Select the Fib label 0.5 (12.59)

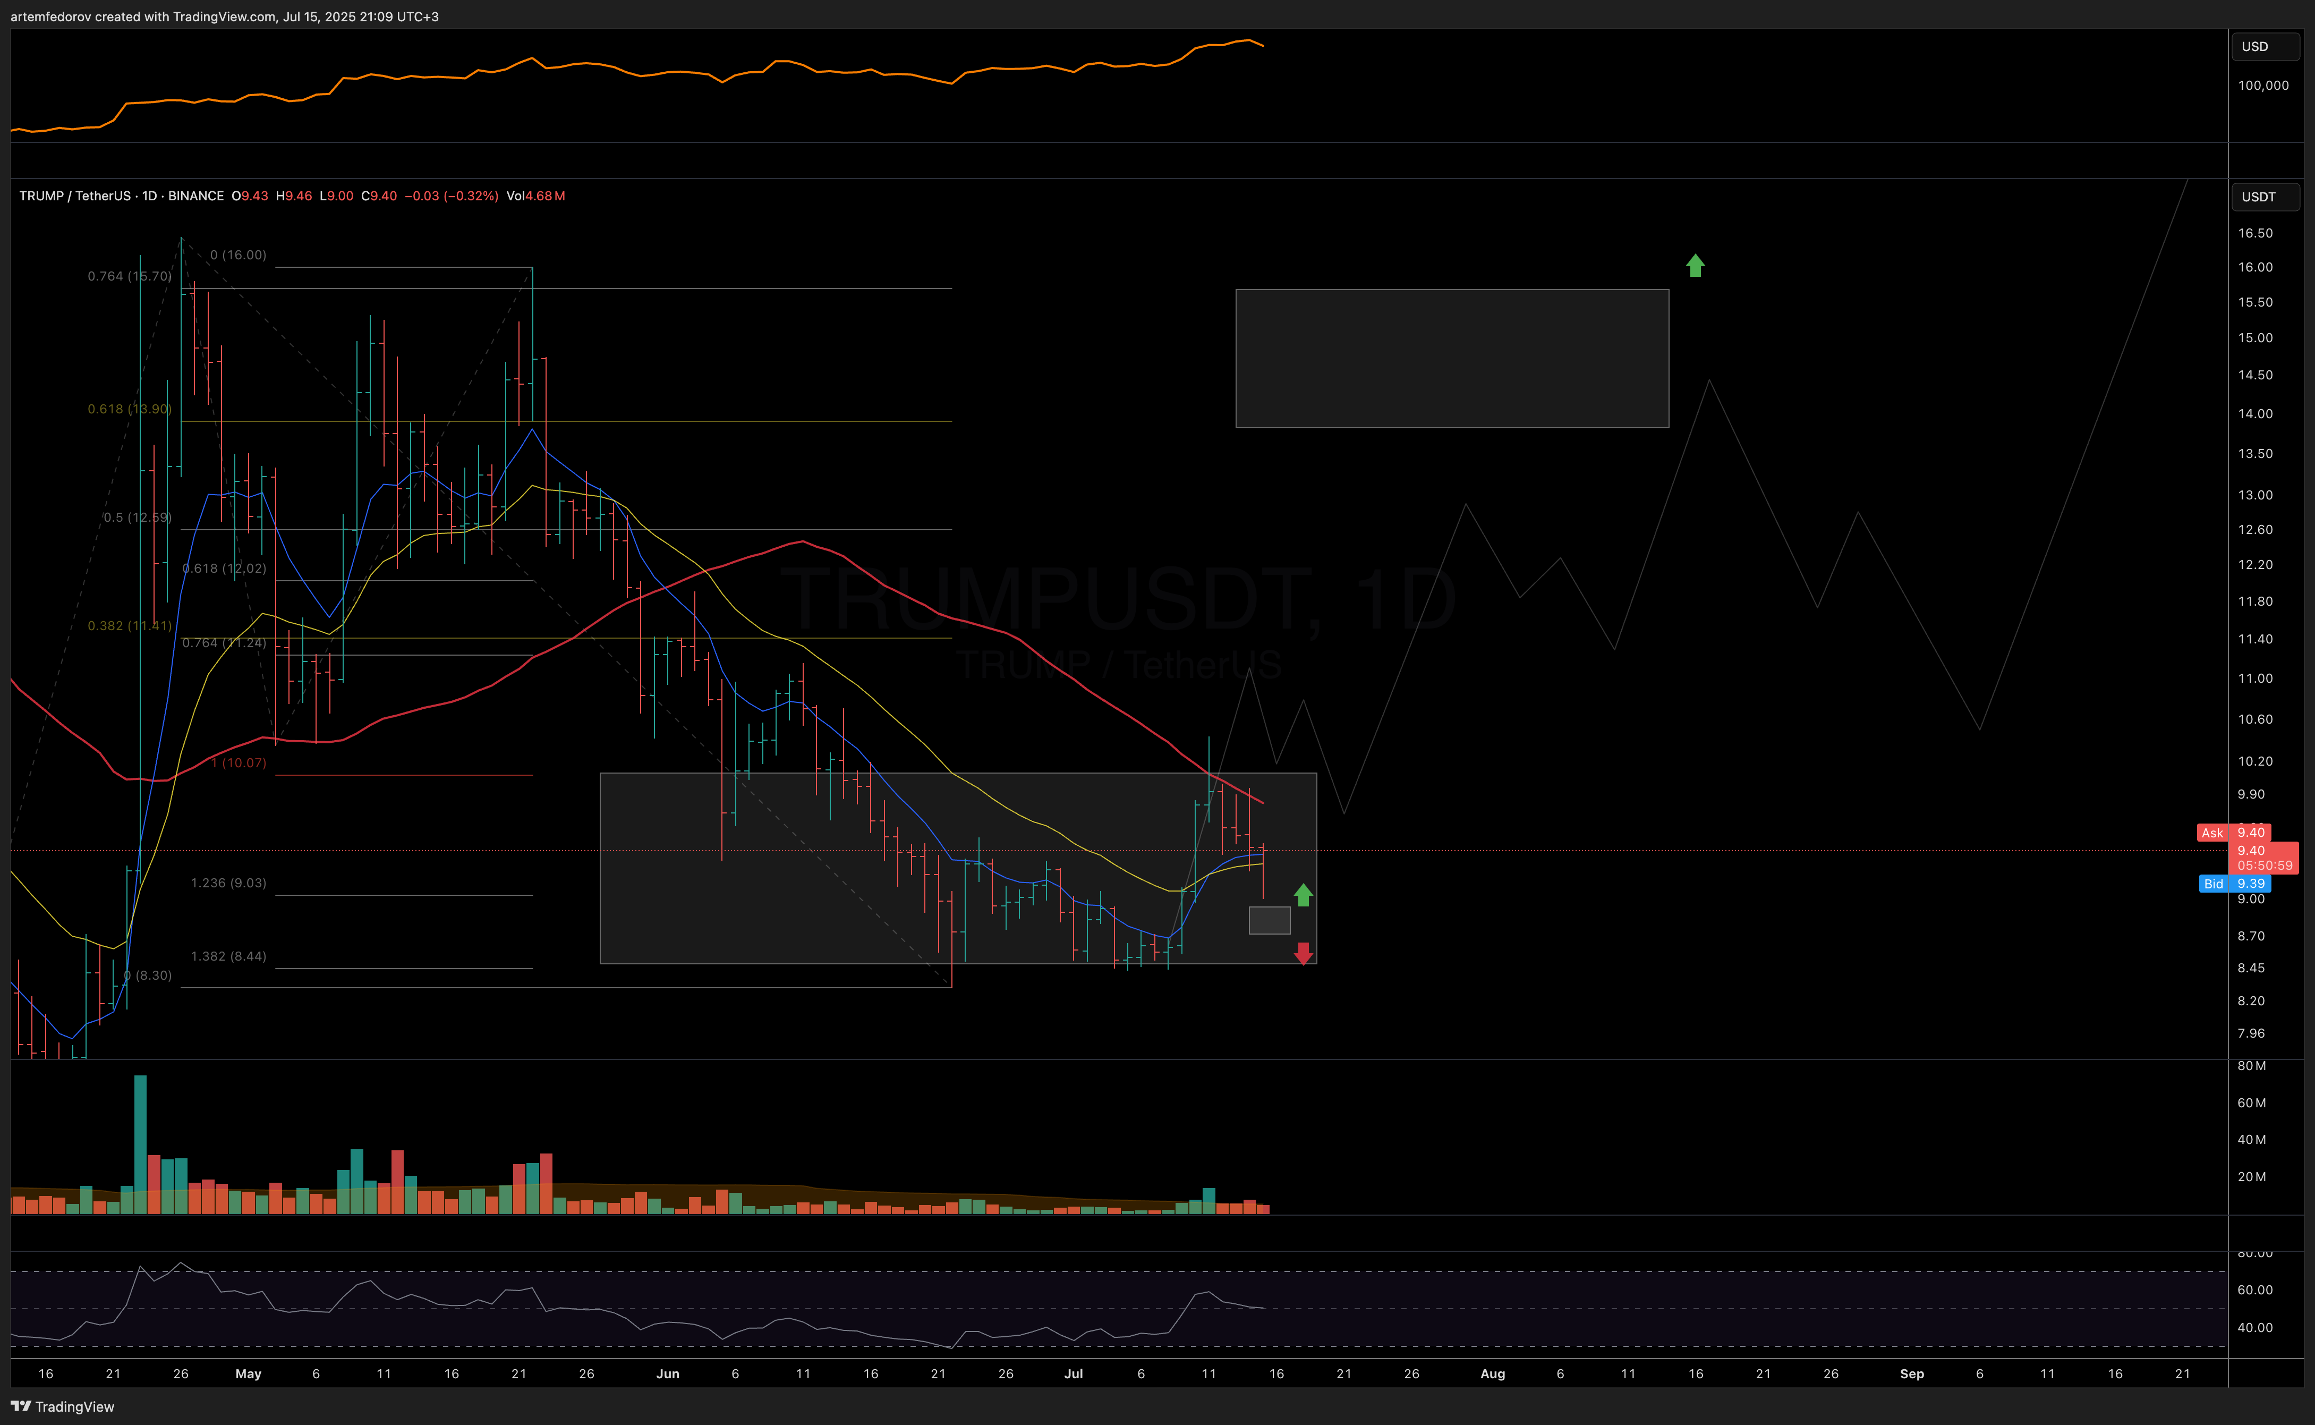[138, 518]
